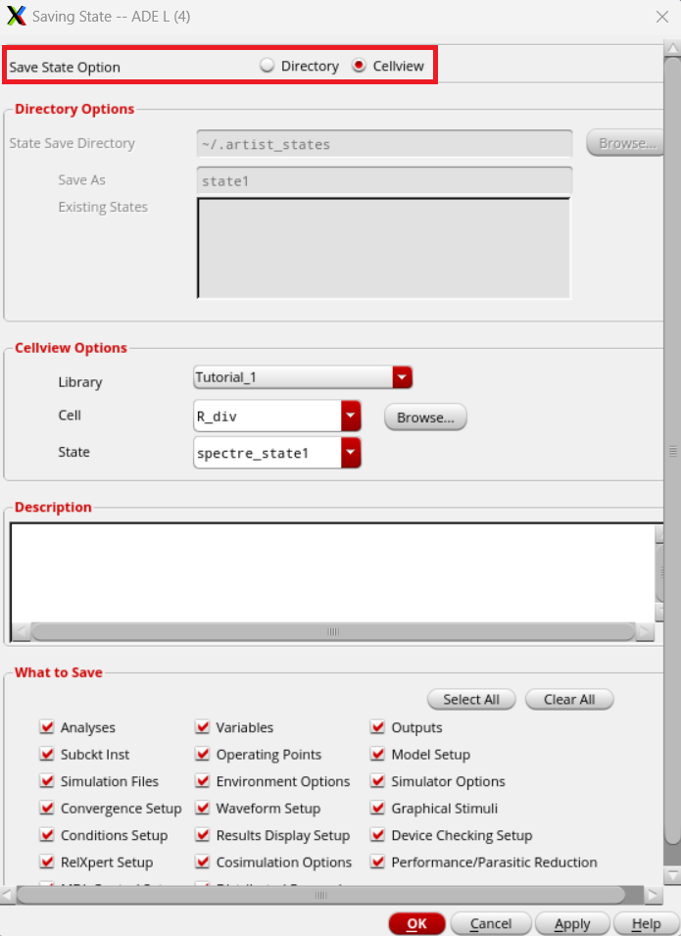Image resolution: width=681 pixels, height=936 pixels.
Task: Toggle the Environment Options checkbox
Action: pos(203,781)
